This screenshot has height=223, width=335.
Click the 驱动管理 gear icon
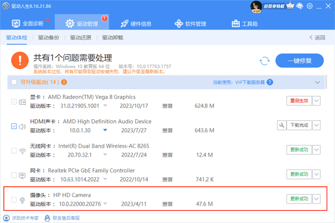coord(70,23)
